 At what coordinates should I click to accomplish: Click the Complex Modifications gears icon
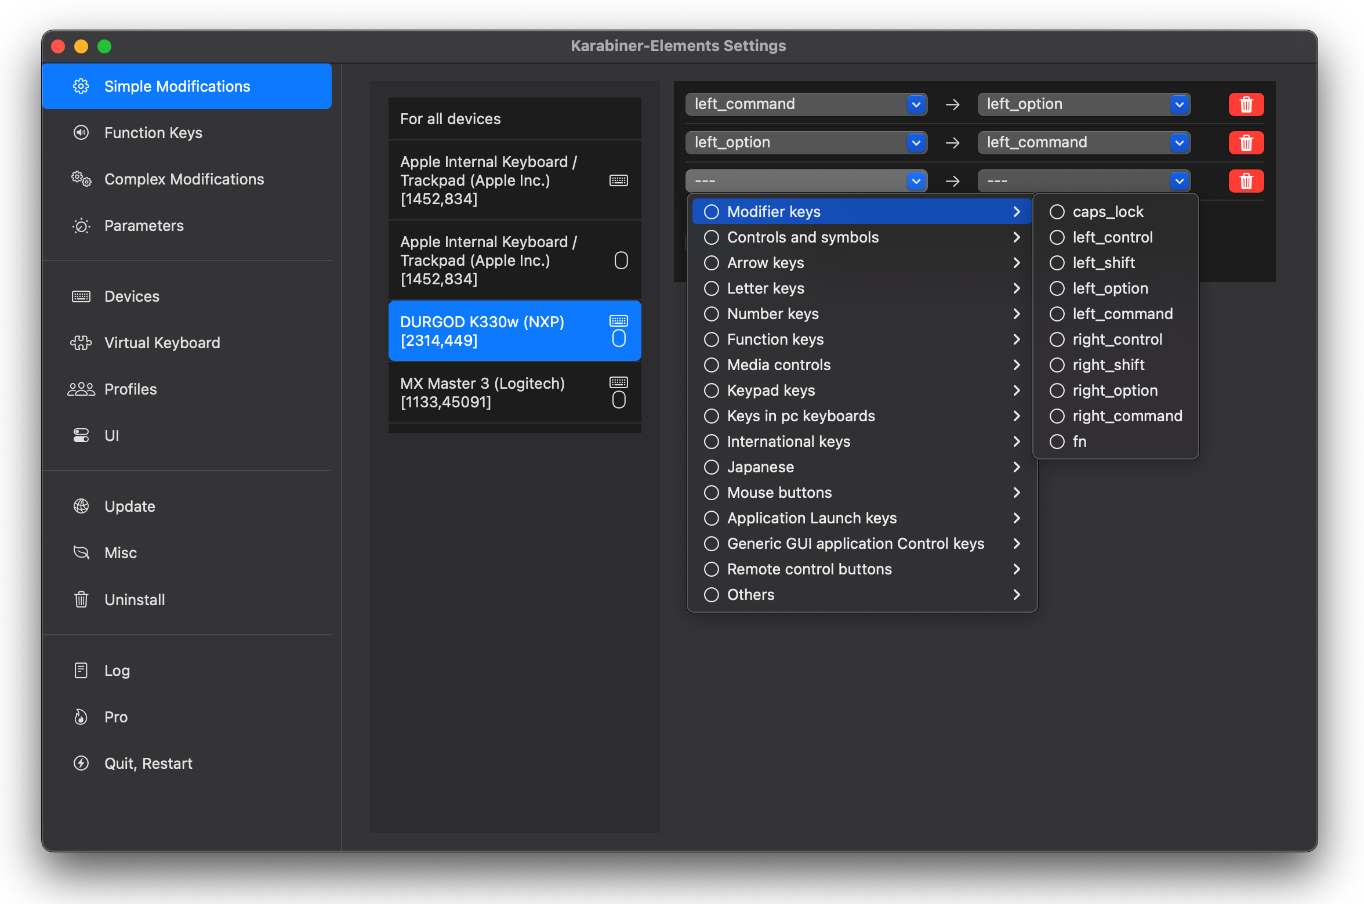[81, 179]
